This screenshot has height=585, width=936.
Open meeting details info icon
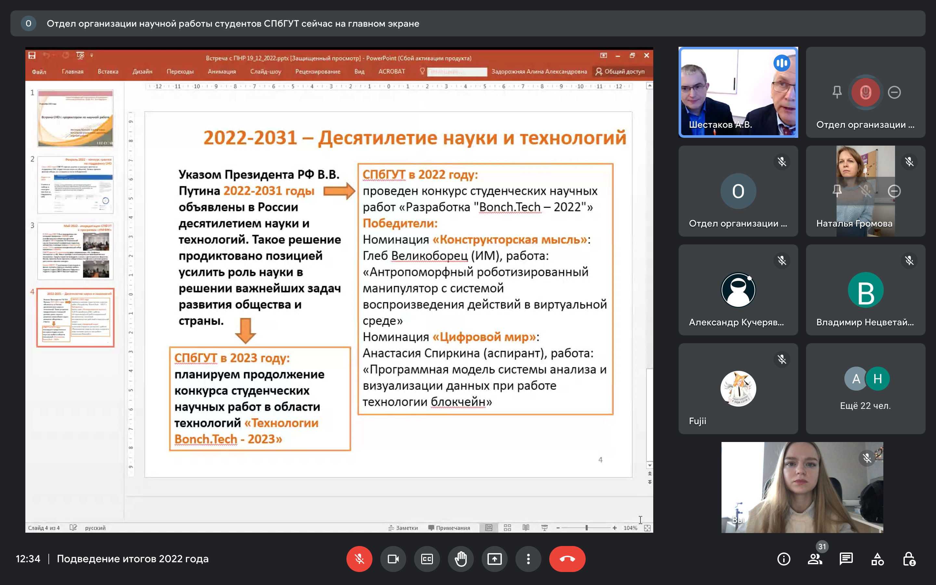(784, 559)
